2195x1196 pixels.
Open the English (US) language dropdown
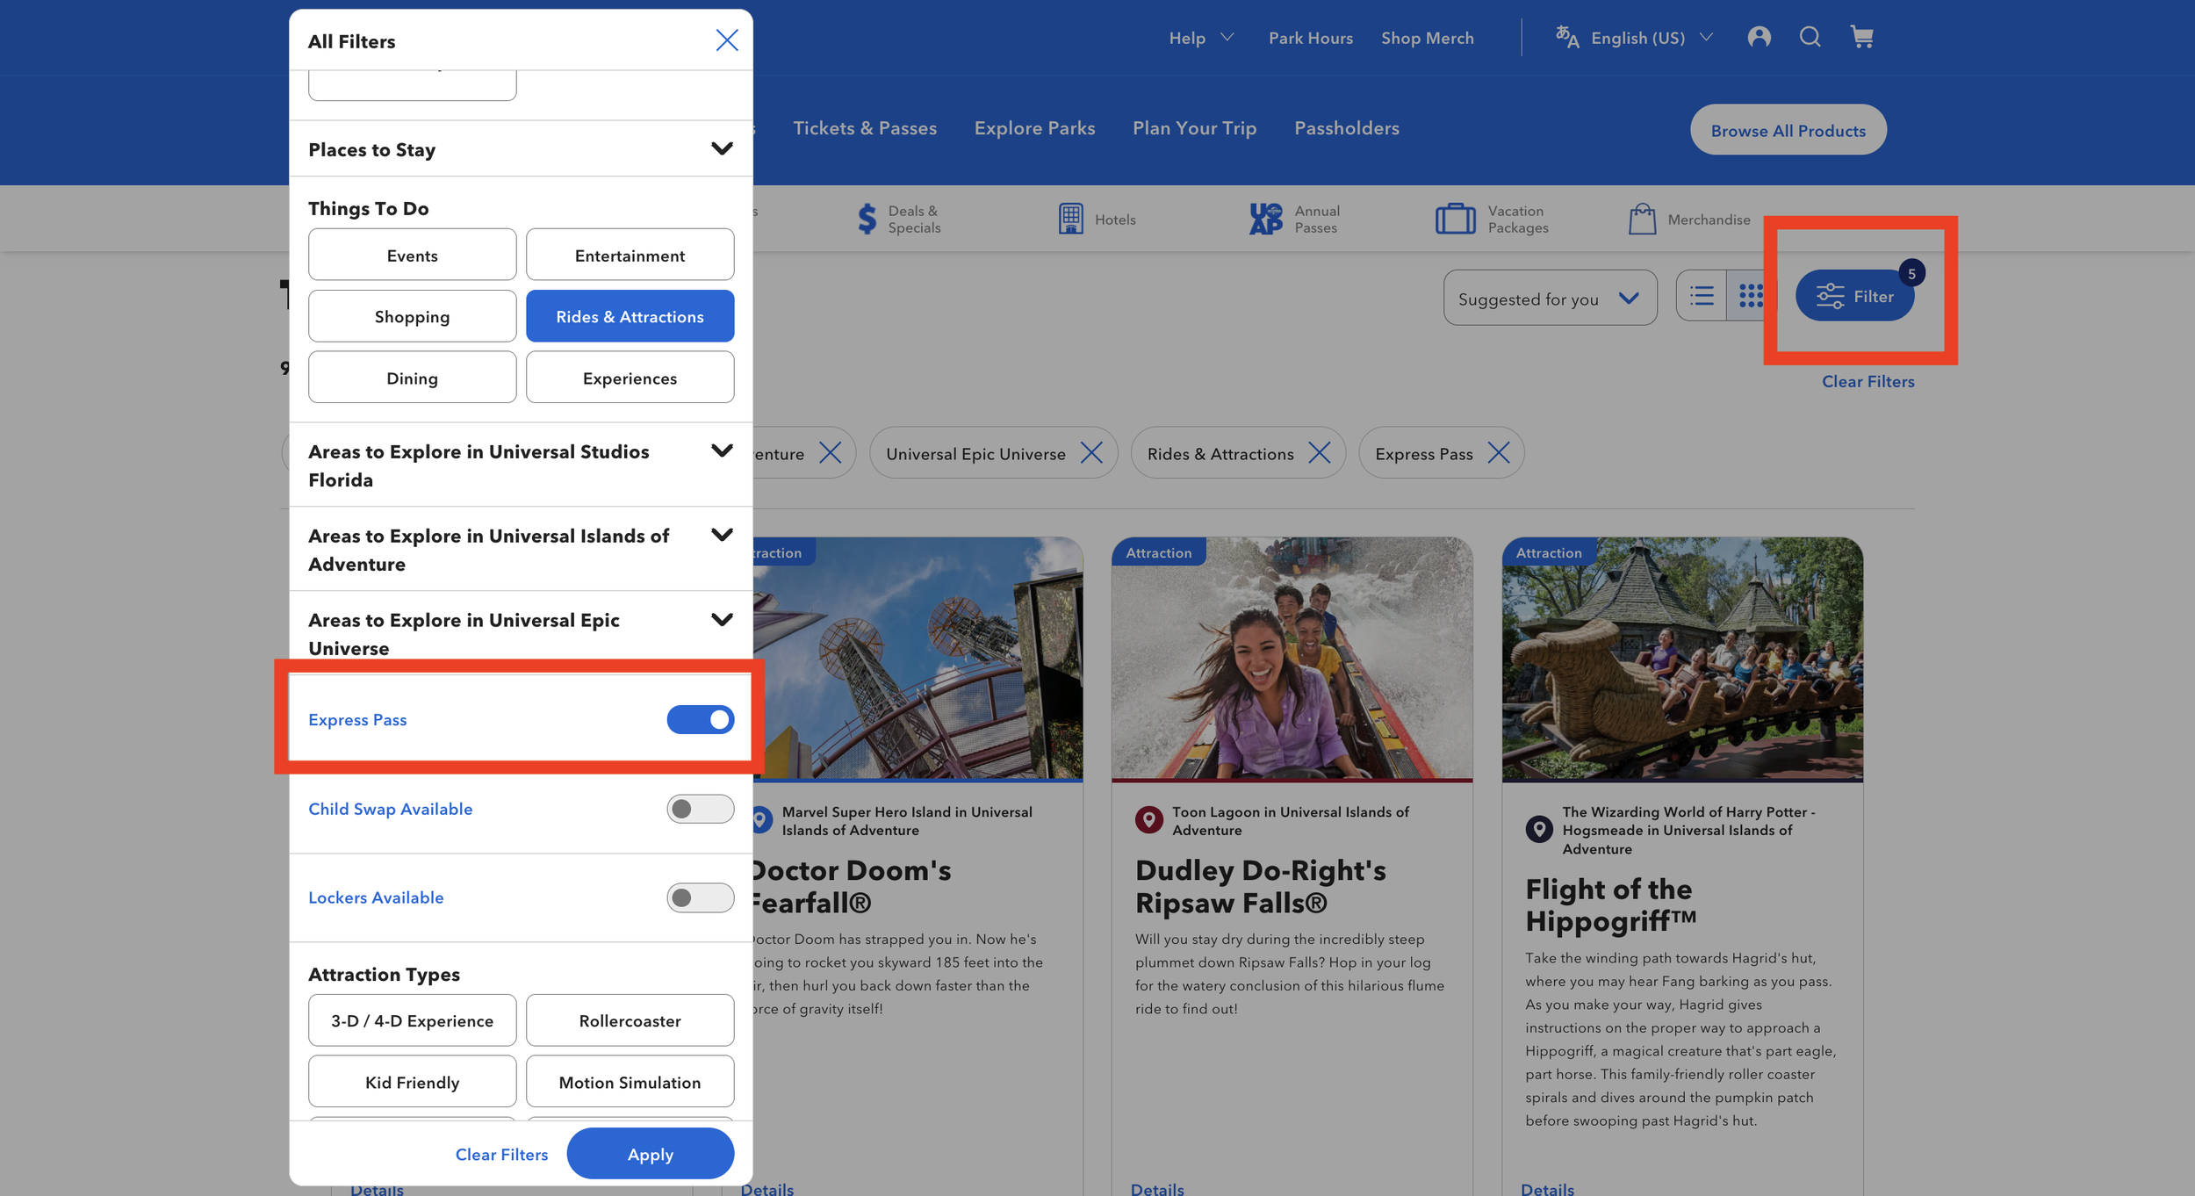[x=1652, y=38]
